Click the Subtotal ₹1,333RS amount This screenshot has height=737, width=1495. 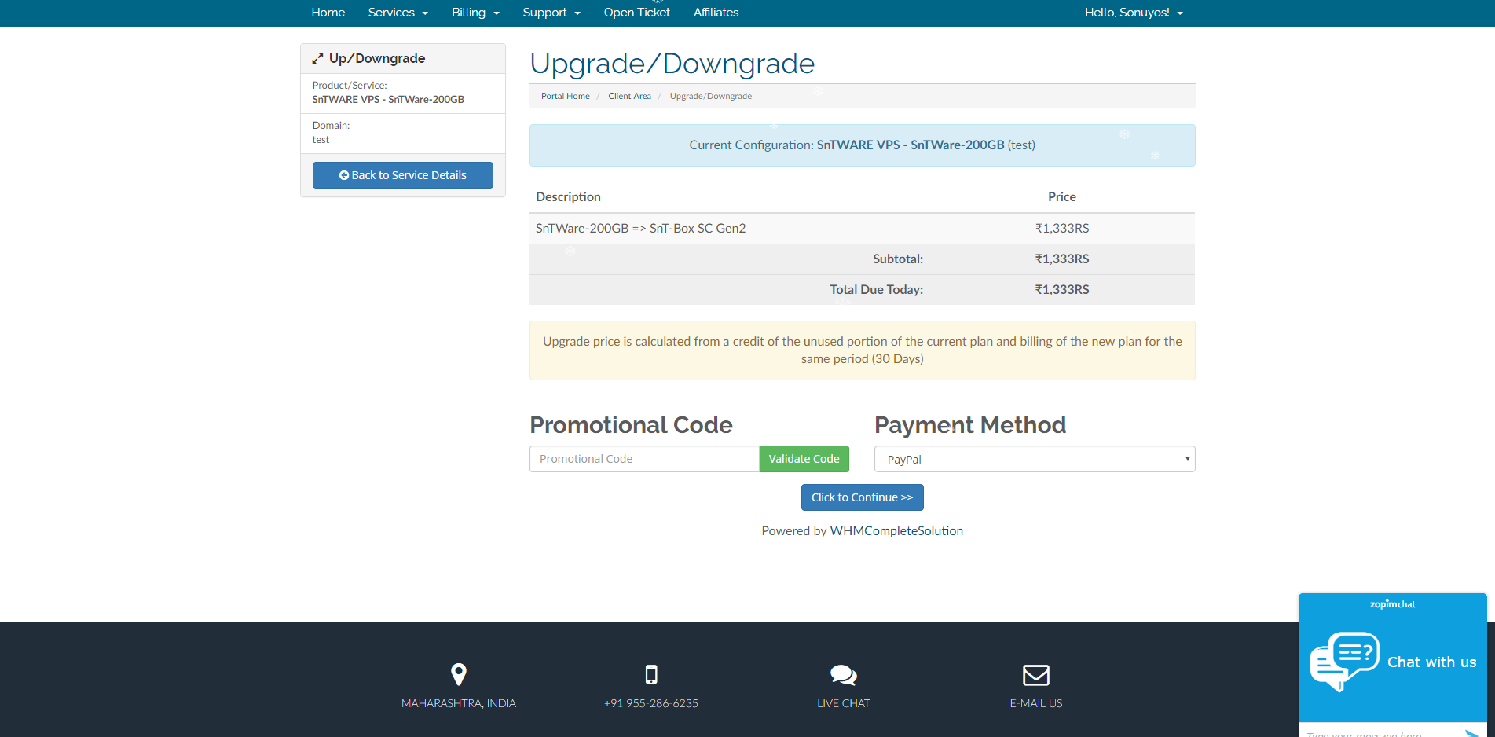pos(1062,259)
